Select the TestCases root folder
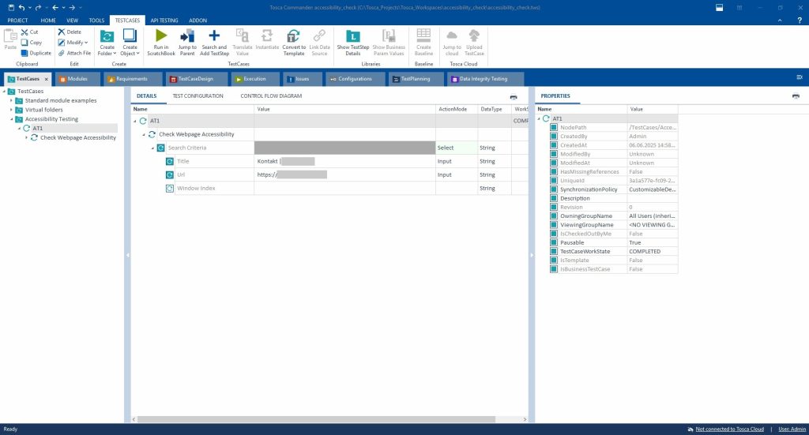 coord(31,92)
